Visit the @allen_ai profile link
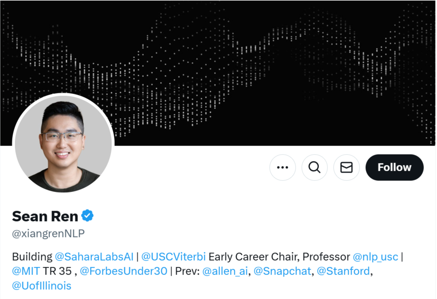 tap(225, 271)
